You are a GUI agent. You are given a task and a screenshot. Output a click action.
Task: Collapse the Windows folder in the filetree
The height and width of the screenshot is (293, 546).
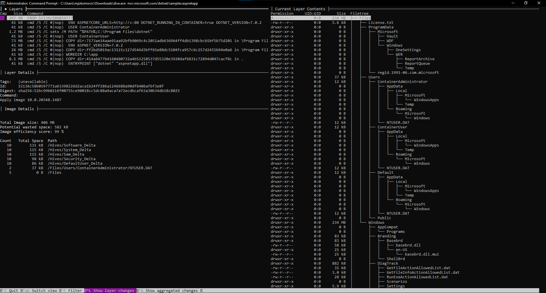click(376, 222)
